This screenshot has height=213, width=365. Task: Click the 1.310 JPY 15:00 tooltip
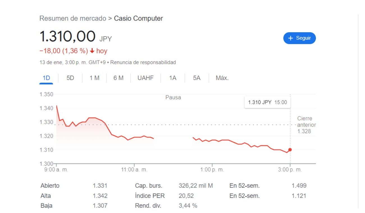[x=267, y=102]
